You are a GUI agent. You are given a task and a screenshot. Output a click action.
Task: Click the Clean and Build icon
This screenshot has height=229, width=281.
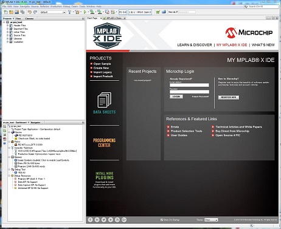(x=77, y=12)
